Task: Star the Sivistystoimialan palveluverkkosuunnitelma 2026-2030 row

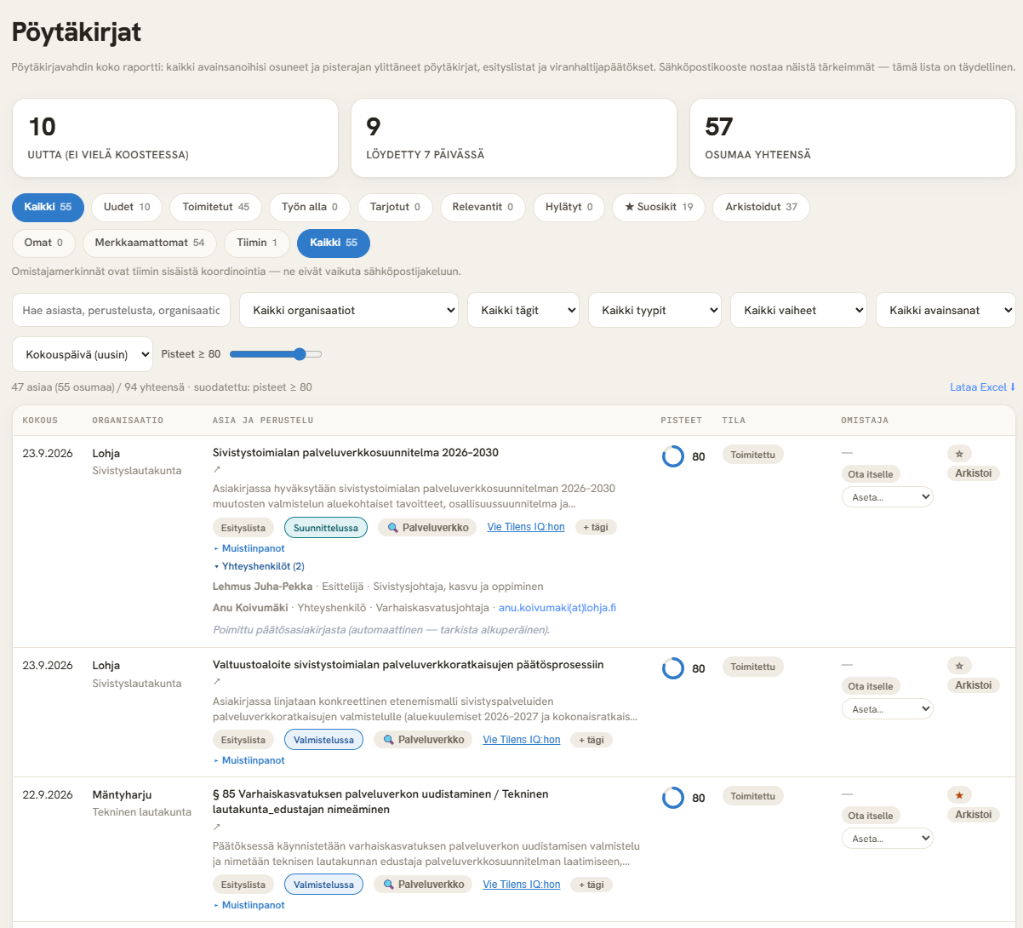Action: [959, 454]
